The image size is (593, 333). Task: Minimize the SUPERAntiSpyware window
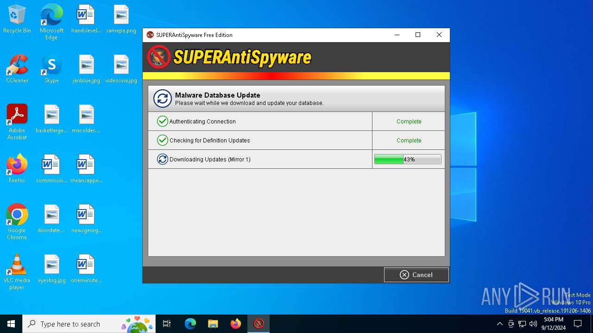pos(397,35)
